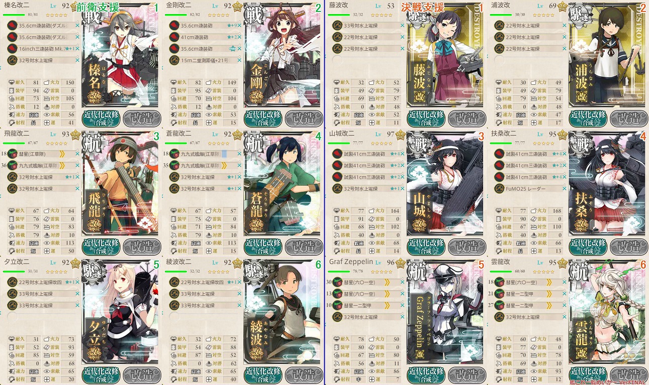Click the FuMO25 レーダー radar icon on 扶桑改二
The image size is (649, 385).
pos(499,189)
